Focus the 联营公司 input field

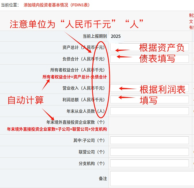point(149,152)
